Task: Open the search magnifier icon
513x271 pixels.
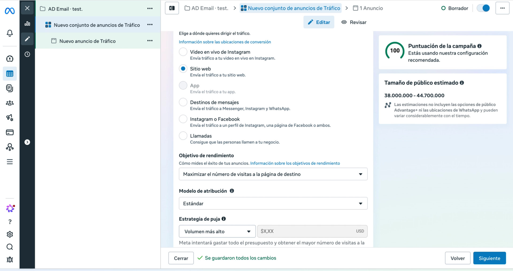Action: pos(10,247)
